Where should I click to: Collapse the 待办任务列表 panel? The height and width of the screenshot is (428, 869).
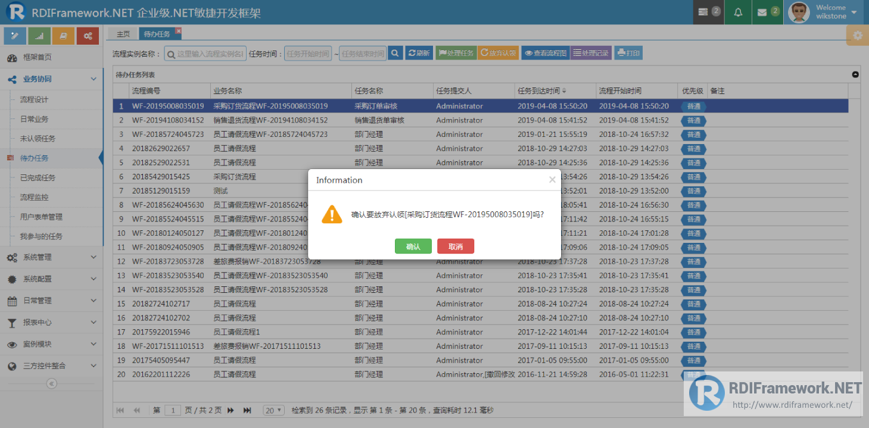[855, 74]
